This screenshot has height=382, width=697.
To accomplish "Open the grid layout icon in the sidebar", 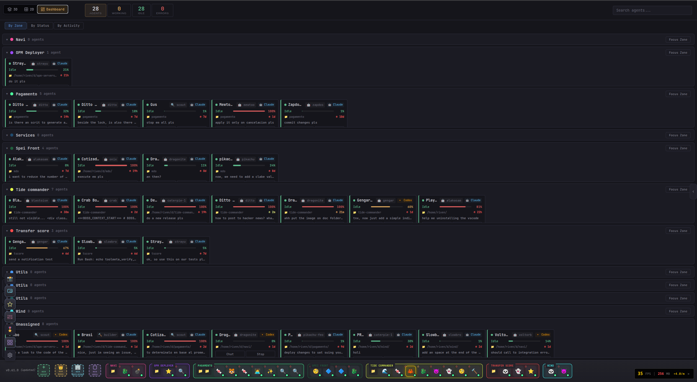I will (x=10, y=342).
